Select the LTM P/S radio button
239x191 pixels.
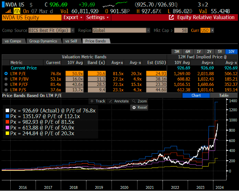[x=6, y=90]
